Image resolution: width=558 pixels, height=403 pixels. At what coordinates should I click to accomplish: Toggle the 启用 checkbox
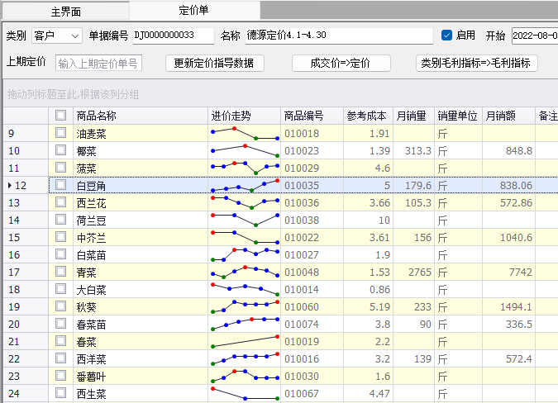tap(446, 35)
